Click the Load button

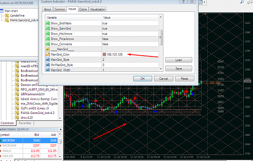click(179, 60)
